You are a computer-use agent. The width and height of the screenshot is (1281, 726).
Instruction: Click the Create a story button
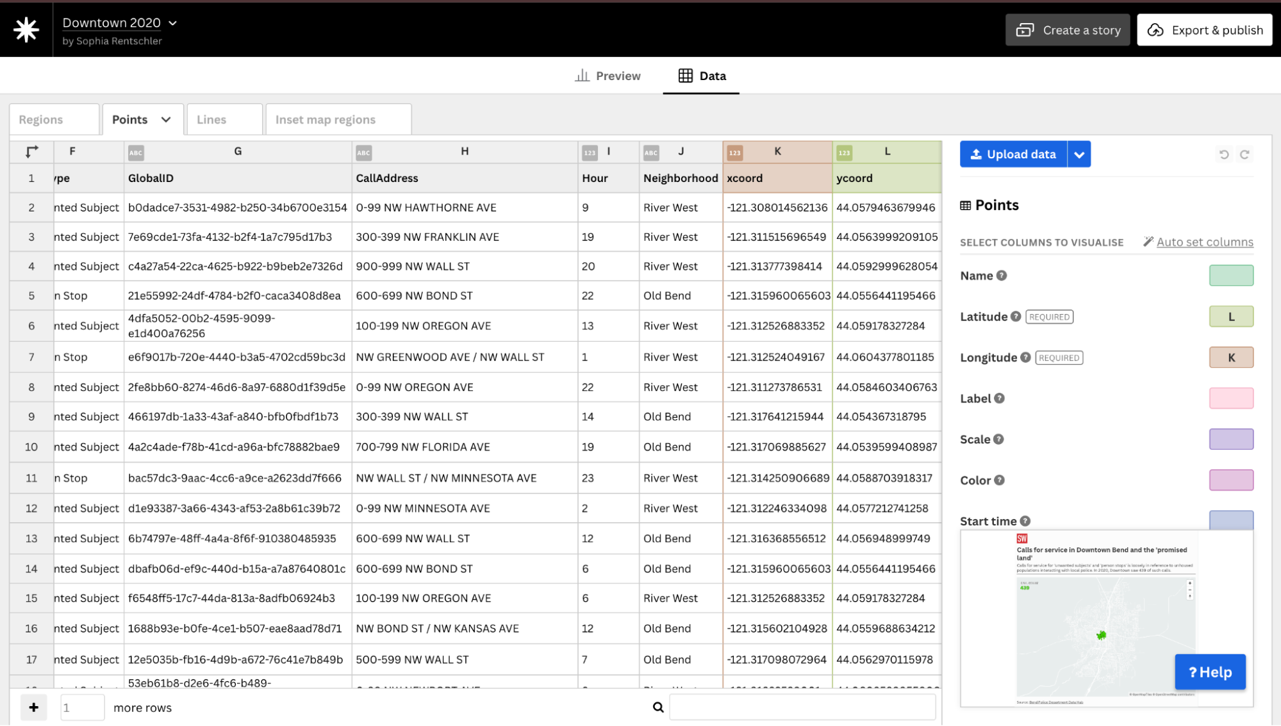click(1068, 30)
